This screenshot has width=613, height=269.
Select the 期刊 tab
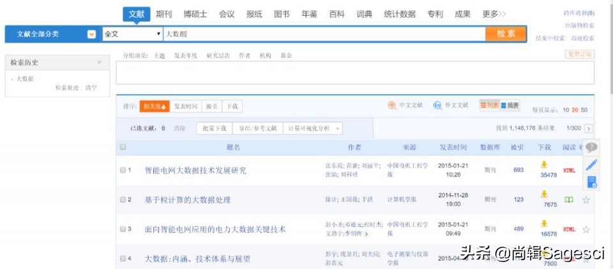[x=164, y=14]
